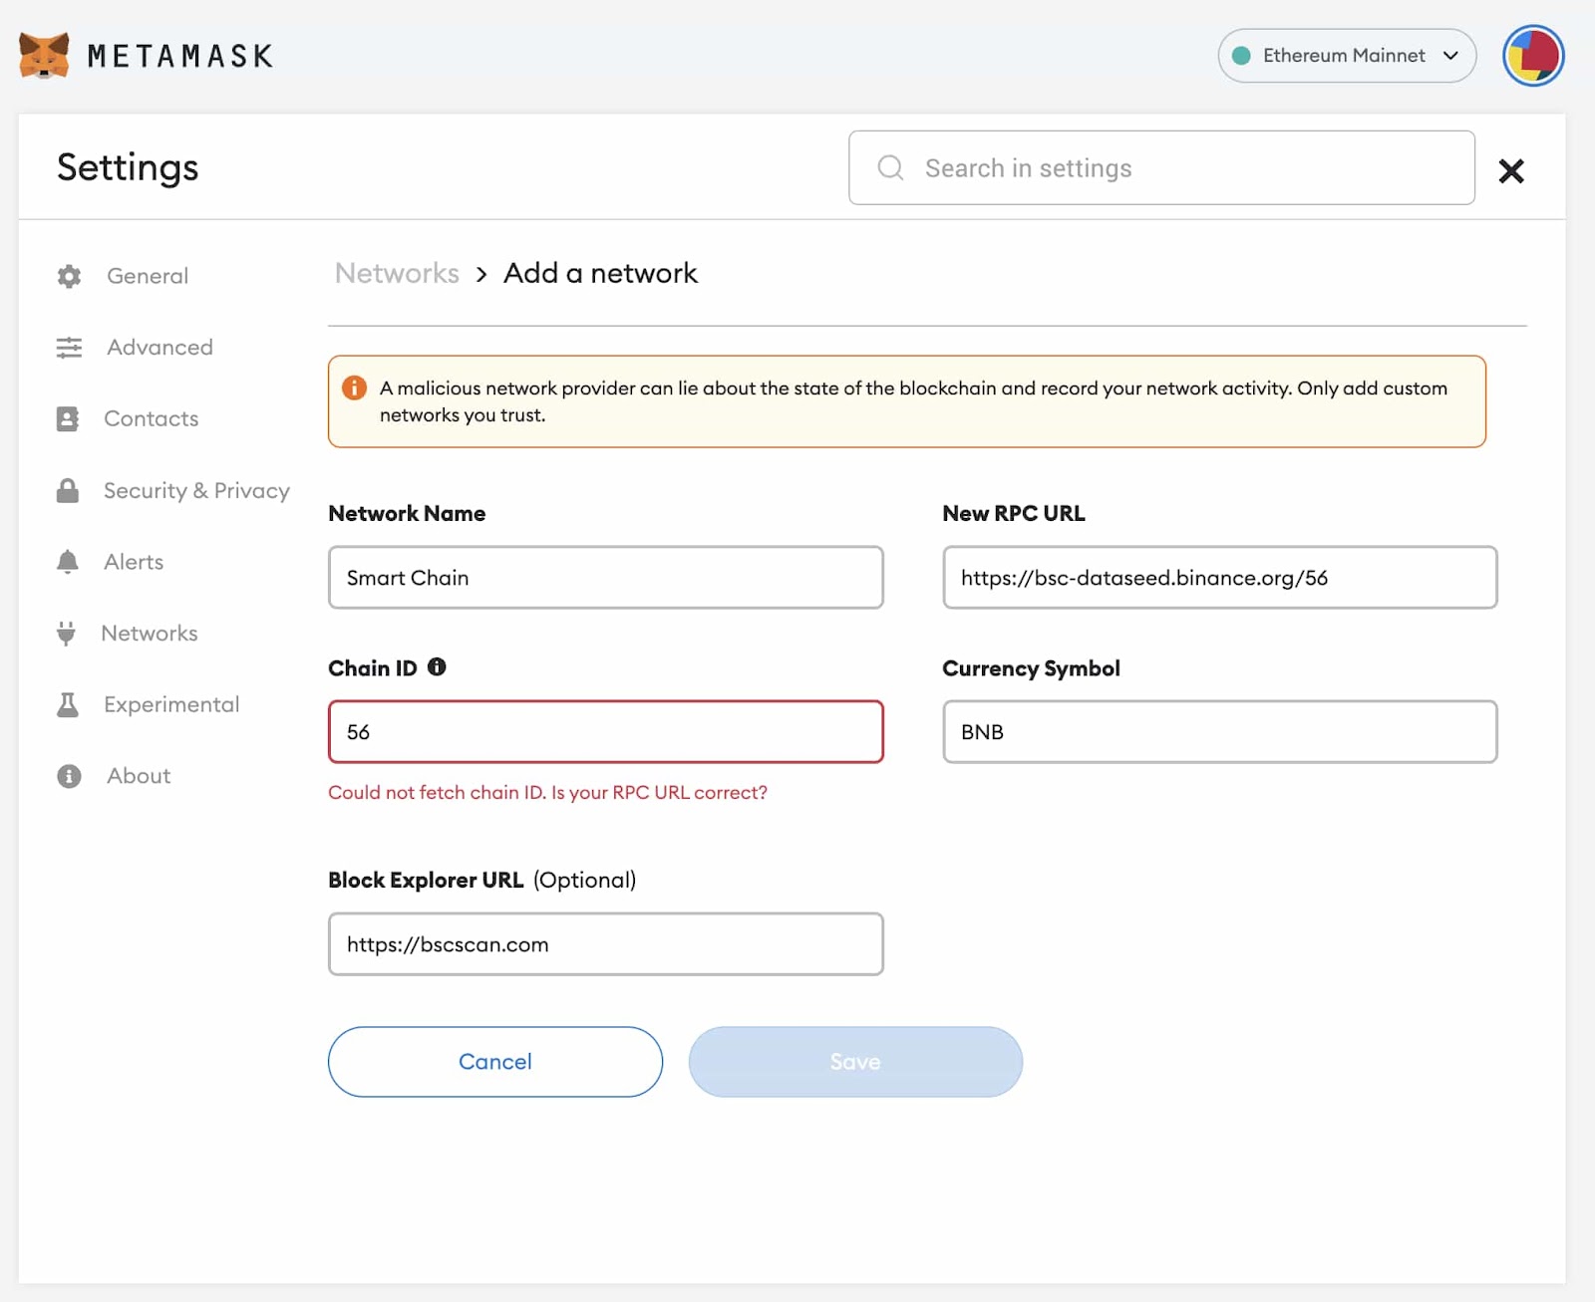
Task: Open the General settings section
Action: coord(148,276)
